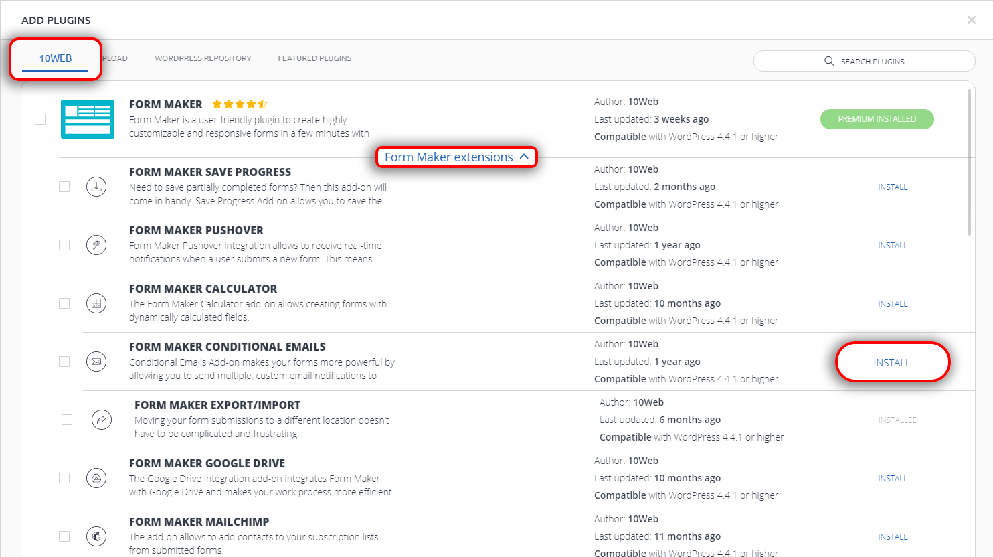Collapse the Form Maker extensions list
The height and width of the screenshot is (557, 993).
(456, 157)
